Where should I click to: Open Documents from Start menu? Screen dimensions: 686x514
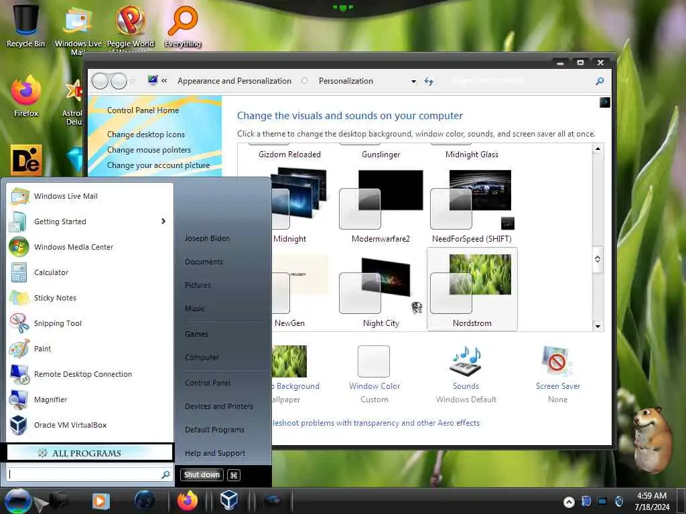point(204,262)
